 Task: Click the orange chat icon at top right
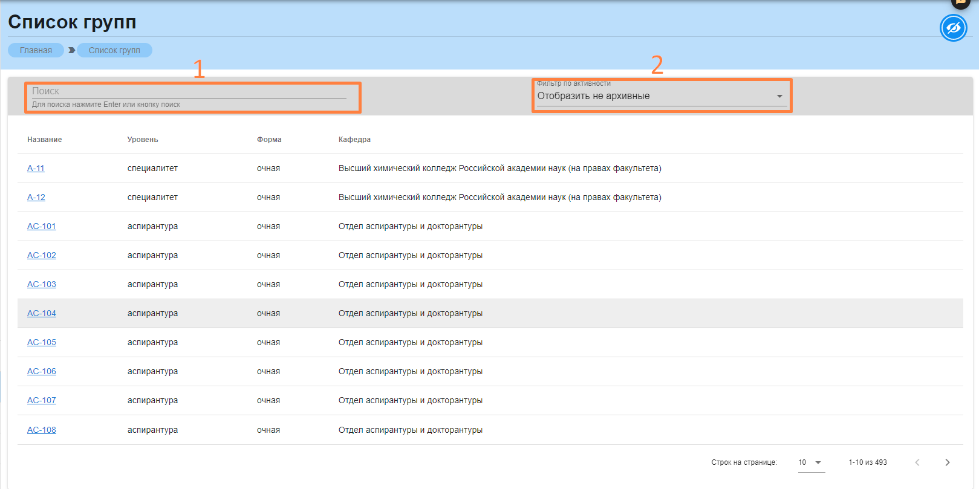tap(960, 2)
